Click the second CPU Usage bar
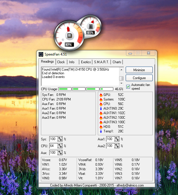 tap(79, 89)
